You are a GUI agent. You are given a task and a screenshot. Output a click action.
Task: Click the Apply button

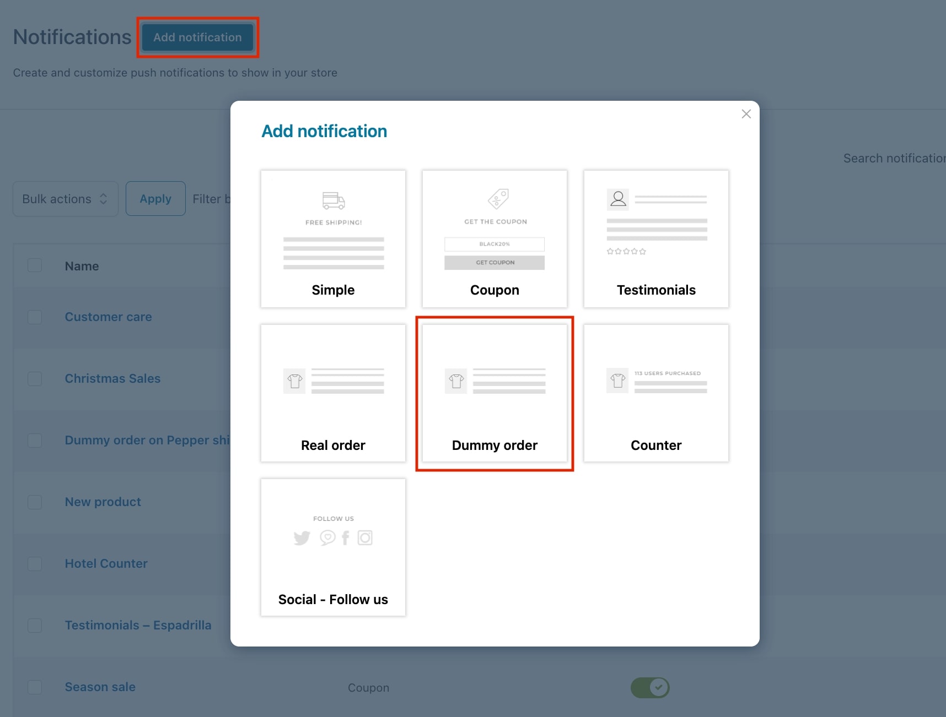pos(155,199)
